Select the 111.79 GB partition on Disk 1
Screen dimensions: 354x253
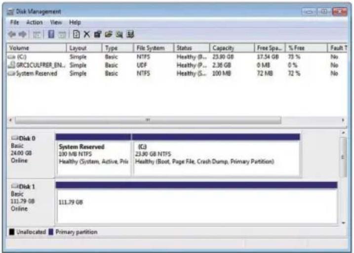coord(197,203)
